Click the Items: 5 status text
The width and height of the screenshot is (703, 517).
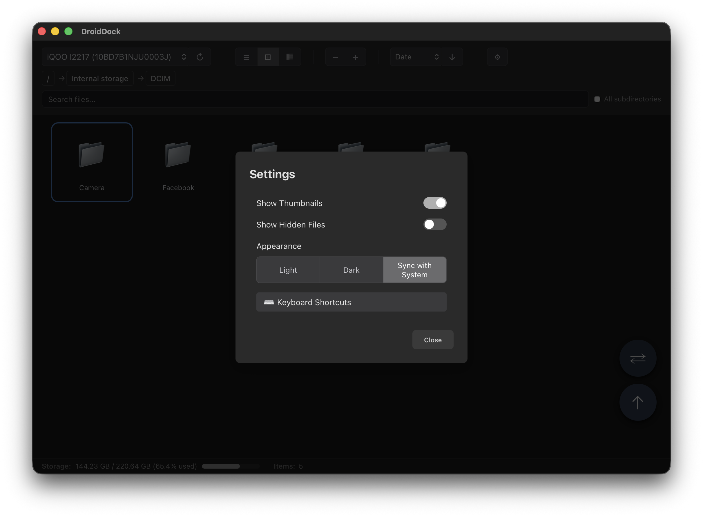pyautogui.click(x=288, y=466)
